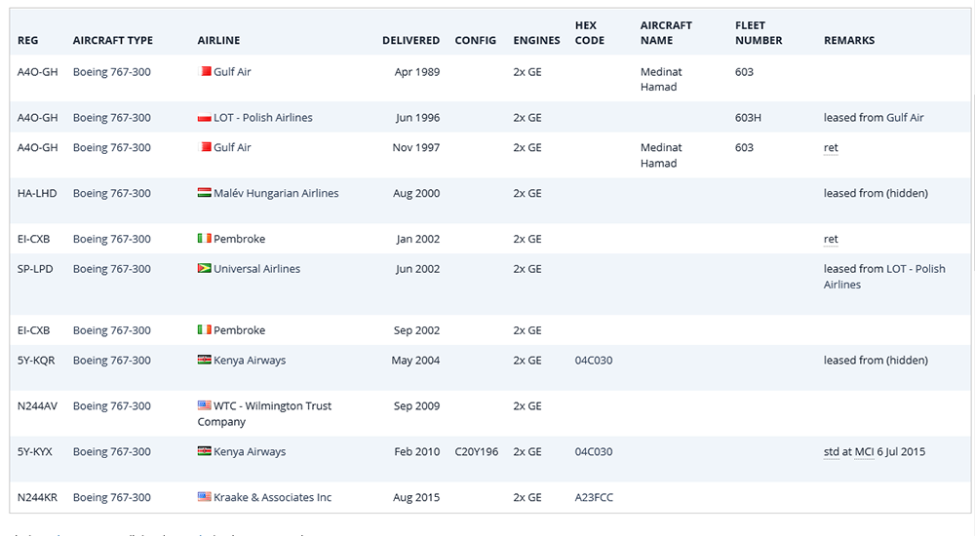The width and height of the screenshot is (975, 536).
Task: Click fleet number 603H
Action: coord(748,118)
